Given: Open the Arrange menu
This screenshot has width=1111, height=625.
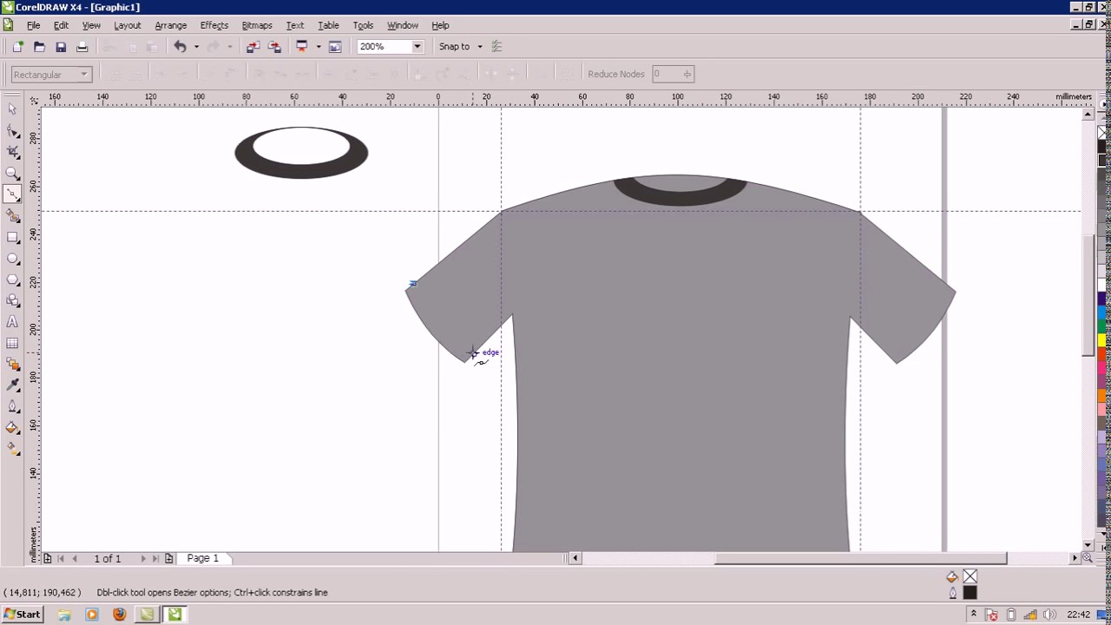Looking at the screenshot, I should (x=170, y=25).
